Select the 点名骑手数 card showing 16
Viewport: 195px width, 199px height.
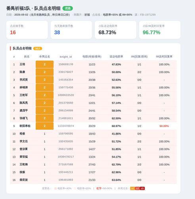[27, 30]
